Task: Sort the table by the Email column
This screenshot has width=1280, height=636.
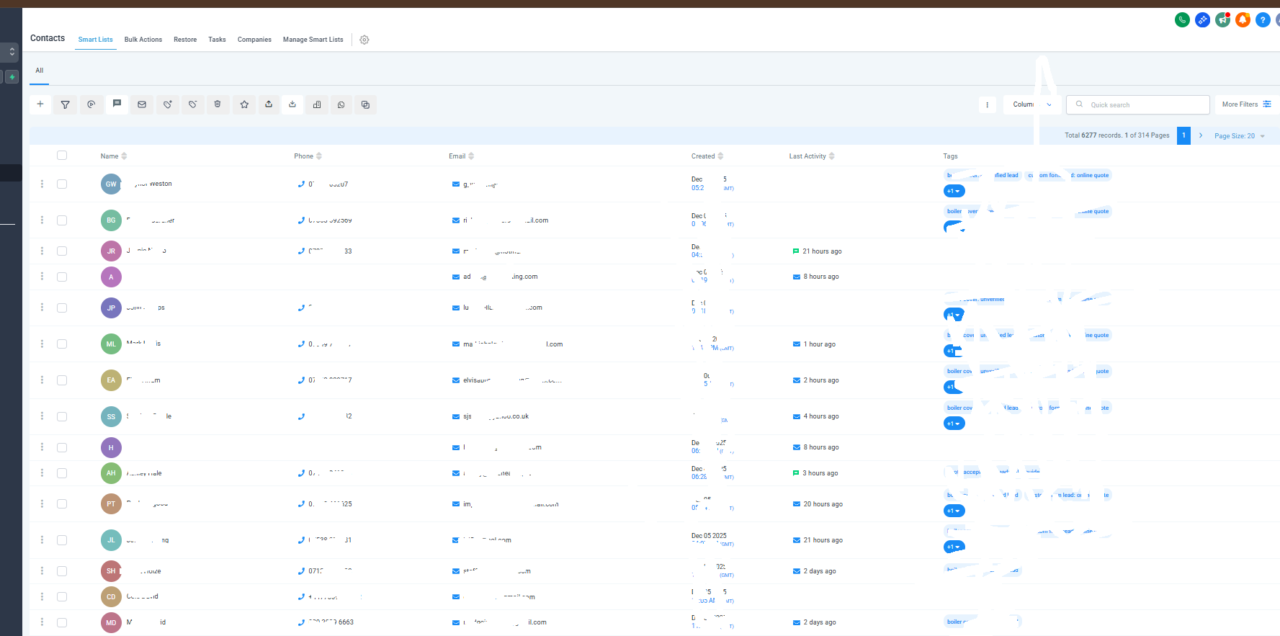Action: [462, 156]
